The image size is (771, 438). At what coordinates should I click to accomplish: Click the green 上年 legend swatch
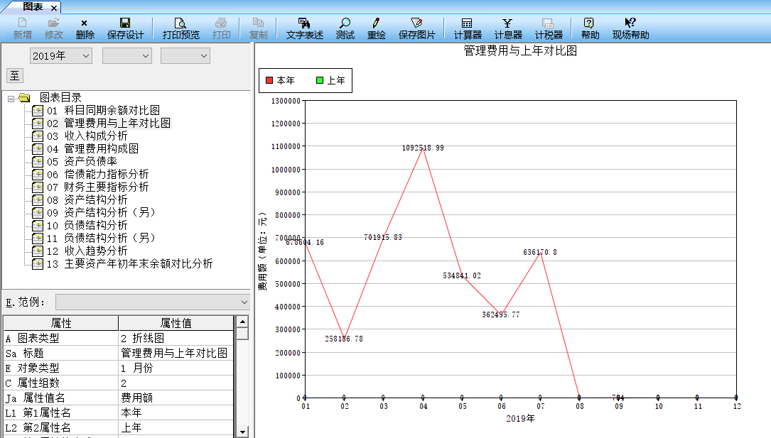tap(319, 81)
